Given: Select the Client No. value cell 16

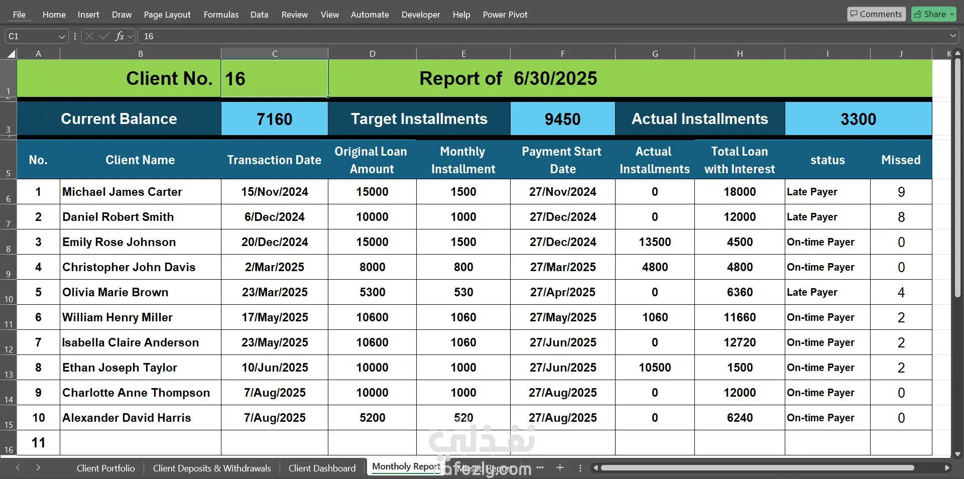Looking at the screenshot, I should pyautogui.click(x=275, y=78).
